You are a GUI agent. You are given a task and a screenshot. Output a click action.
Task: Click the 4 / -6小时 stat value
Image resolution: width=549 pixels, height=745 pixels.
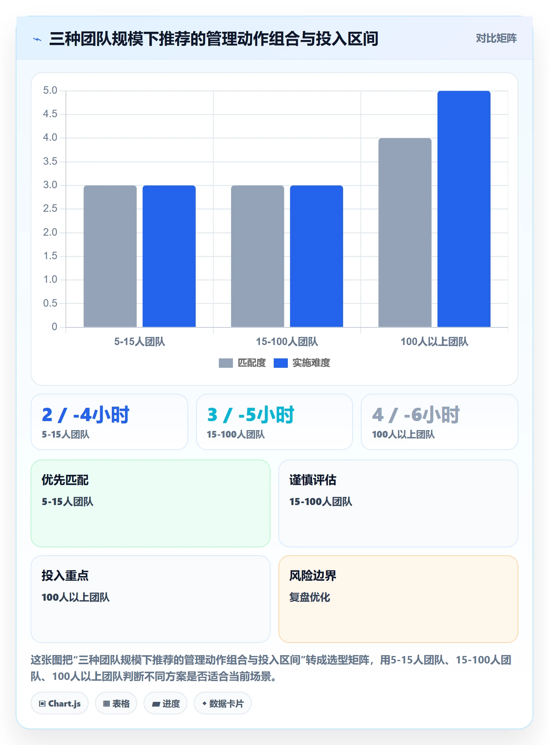416,415
